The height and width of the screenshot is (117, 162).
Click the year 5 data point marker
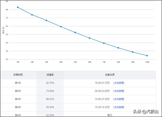(x=75, y=33)
